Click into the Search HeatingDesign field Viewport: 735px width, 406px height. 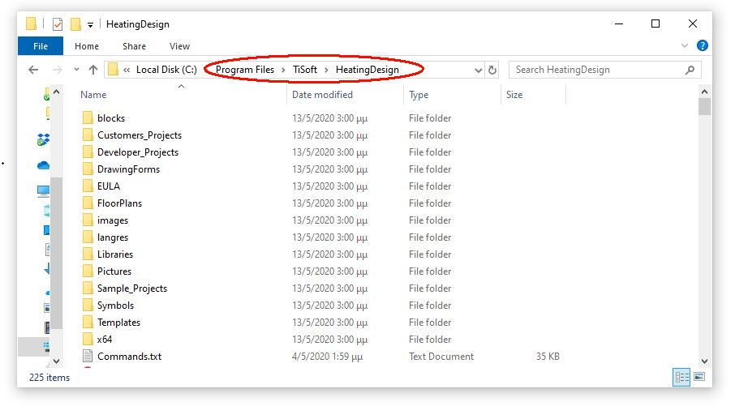pyautogui.click(x=596, y=70)
